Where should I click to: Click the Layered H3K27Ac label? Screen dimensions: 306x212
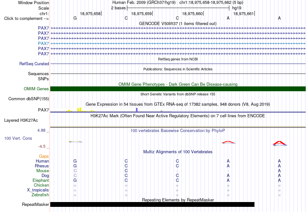pyautogui.click(x=21, y=120)
